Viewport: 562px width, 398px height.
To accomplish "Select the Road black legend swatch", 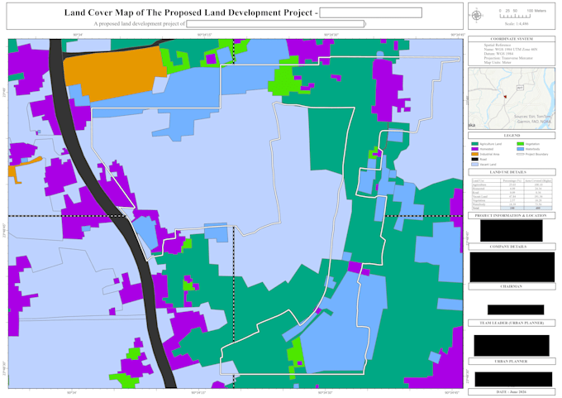I will pyautogui.click(x=475, y=159).
